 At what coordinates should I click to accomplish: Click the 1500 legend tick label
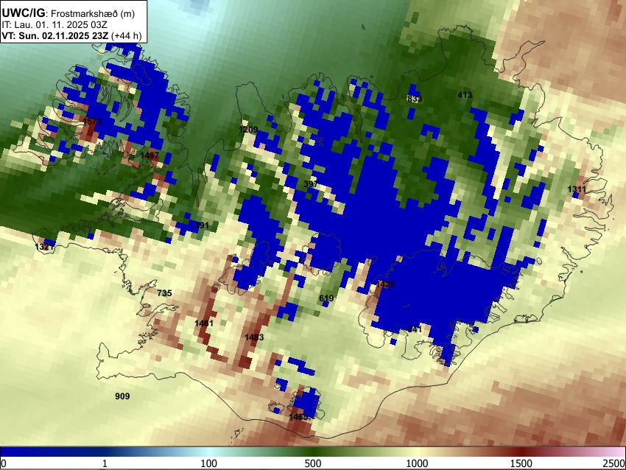521,463
